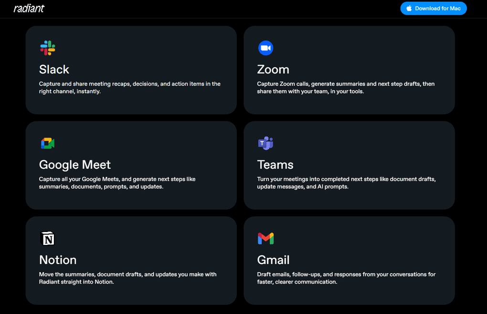Select the Gmail integration card
Viewport: 487px width, 314px height.
(x=349, y=261)
